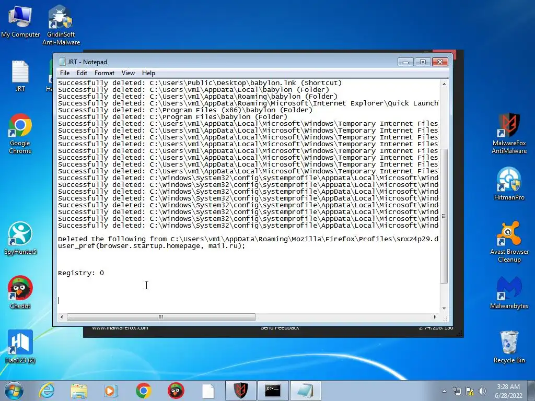
Task: Click the user_pref browser.startup.homepage line
Action: coord(152,246)
